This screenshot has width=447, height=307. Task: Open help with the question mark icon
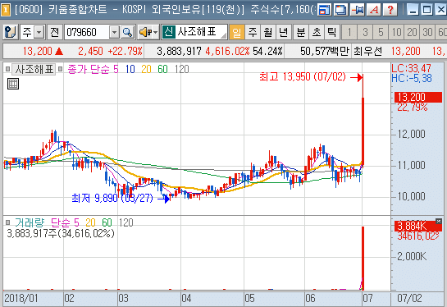390,10
